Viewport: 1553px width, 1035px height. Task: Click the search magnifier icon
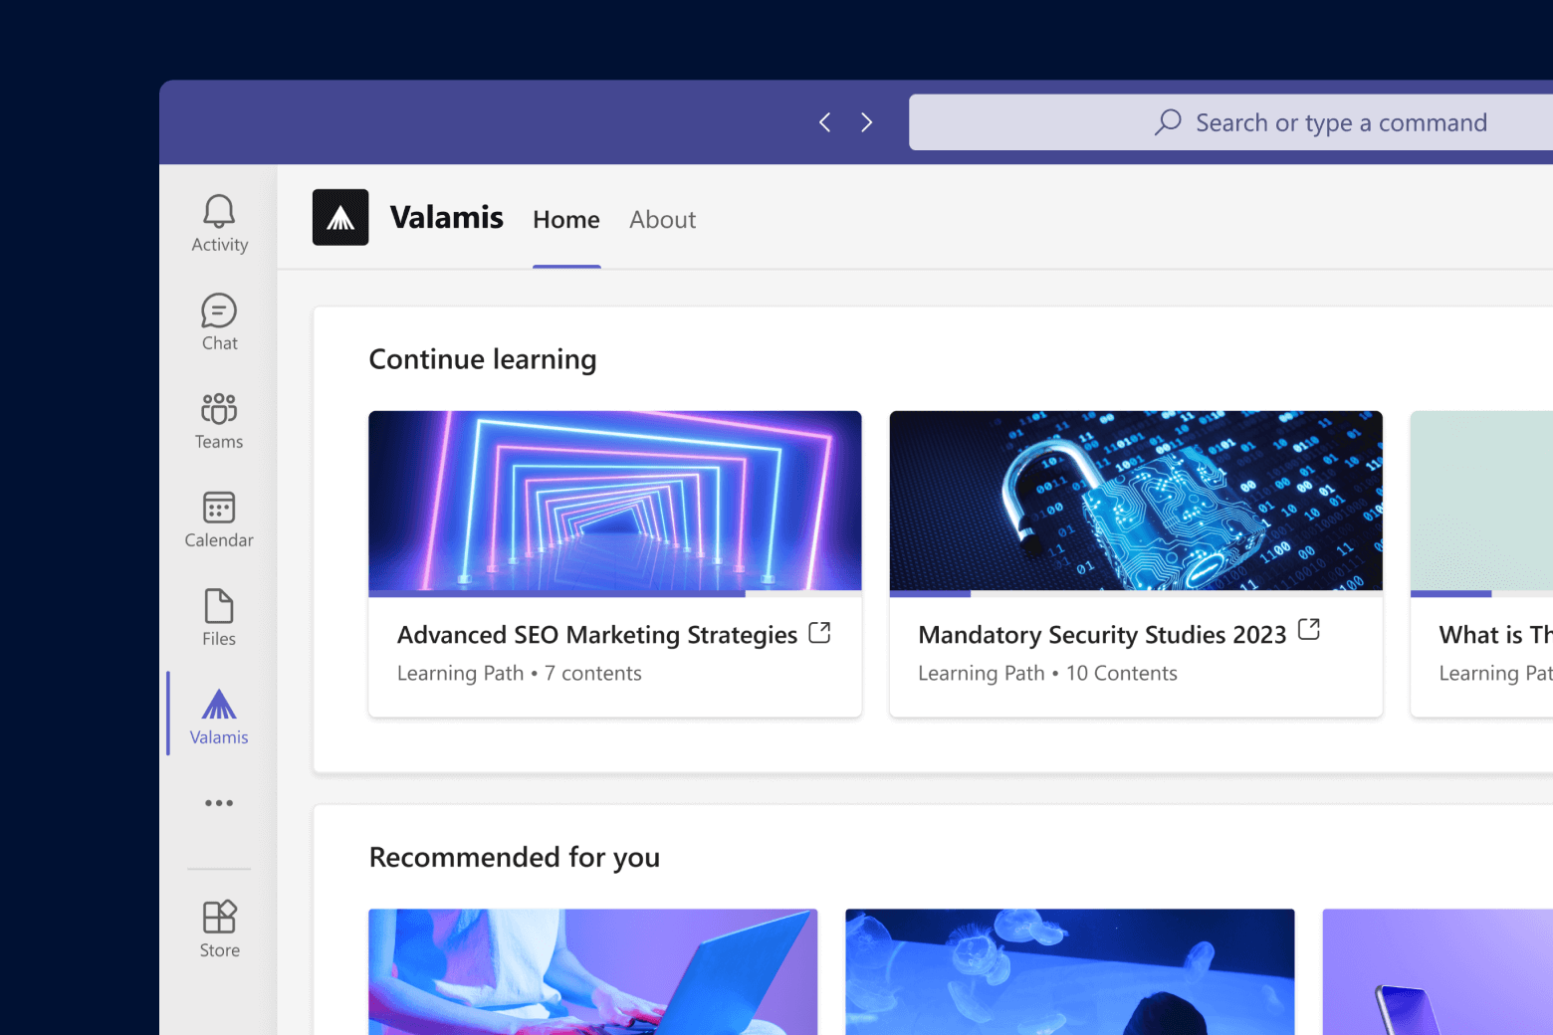[x=1168, y=122]
